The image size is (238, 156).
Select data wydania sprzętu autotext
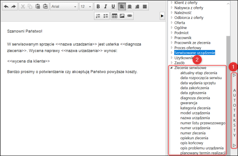[198, 83]
